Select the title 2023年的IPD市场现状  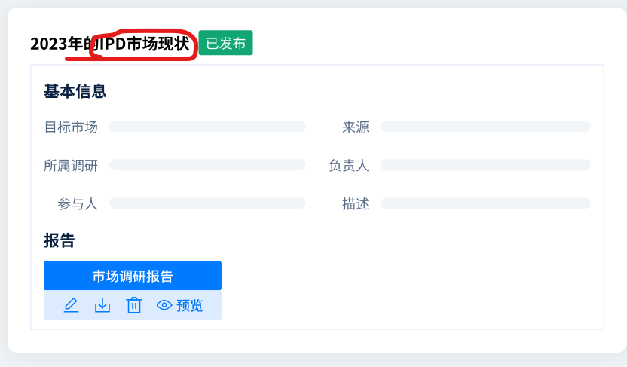click(110, 44)
